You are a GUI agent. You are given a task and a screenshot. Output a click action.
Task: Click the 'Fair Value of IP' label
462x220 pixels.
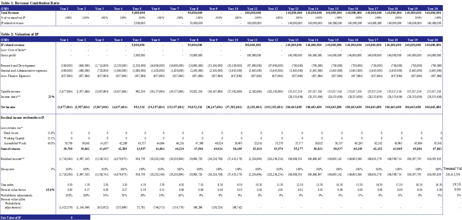coord(11,218)
